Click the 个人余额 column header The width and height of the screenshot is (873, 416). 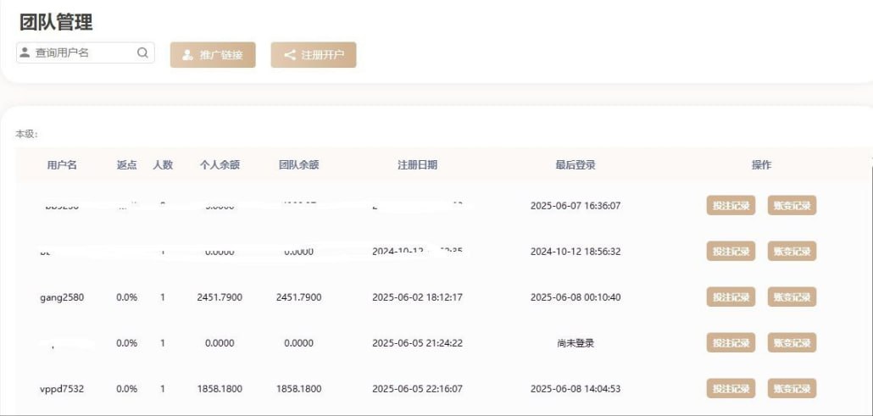click(x=220, y=165)
